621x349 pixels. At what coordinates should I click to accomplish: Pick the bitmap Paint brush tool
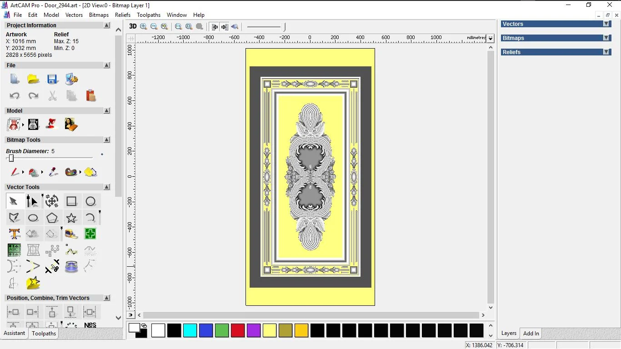(14, 172)
